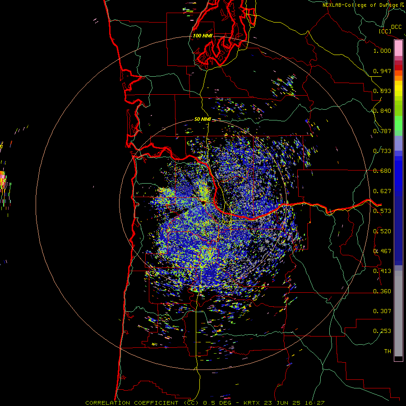Click the 0.733 scale value

pyautogui.click(x=382, y=151)
